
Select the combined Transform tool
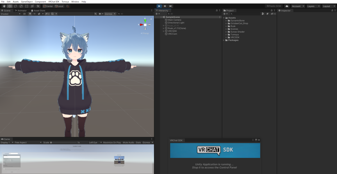[x=32, y=6]
